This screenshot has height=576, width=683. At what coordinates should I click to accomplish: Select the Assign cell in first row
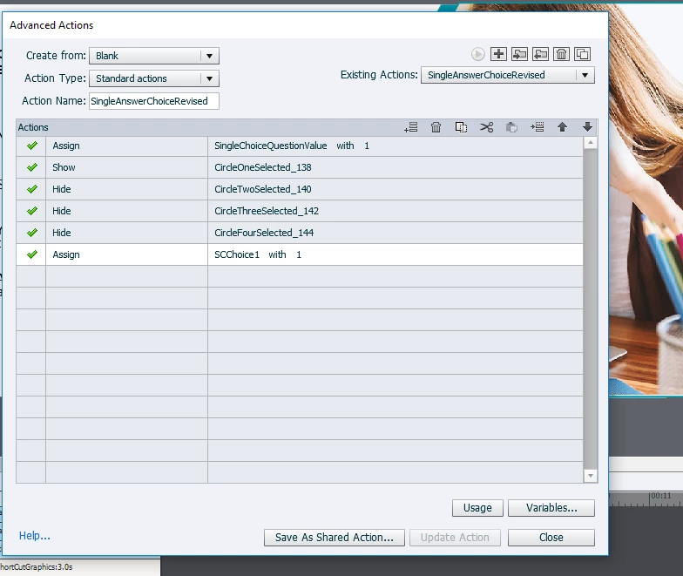[127, 146]
